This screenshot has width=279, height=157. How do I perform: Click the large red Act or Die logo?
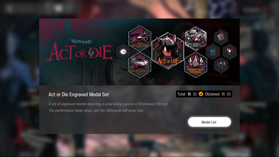(79, 52)
